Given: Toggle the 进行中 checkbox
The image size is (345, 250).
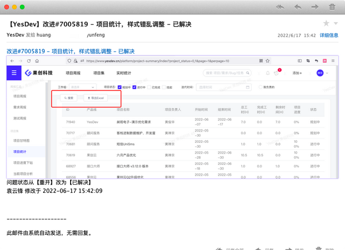Looking at the screenshot, I should pos(134,87).
